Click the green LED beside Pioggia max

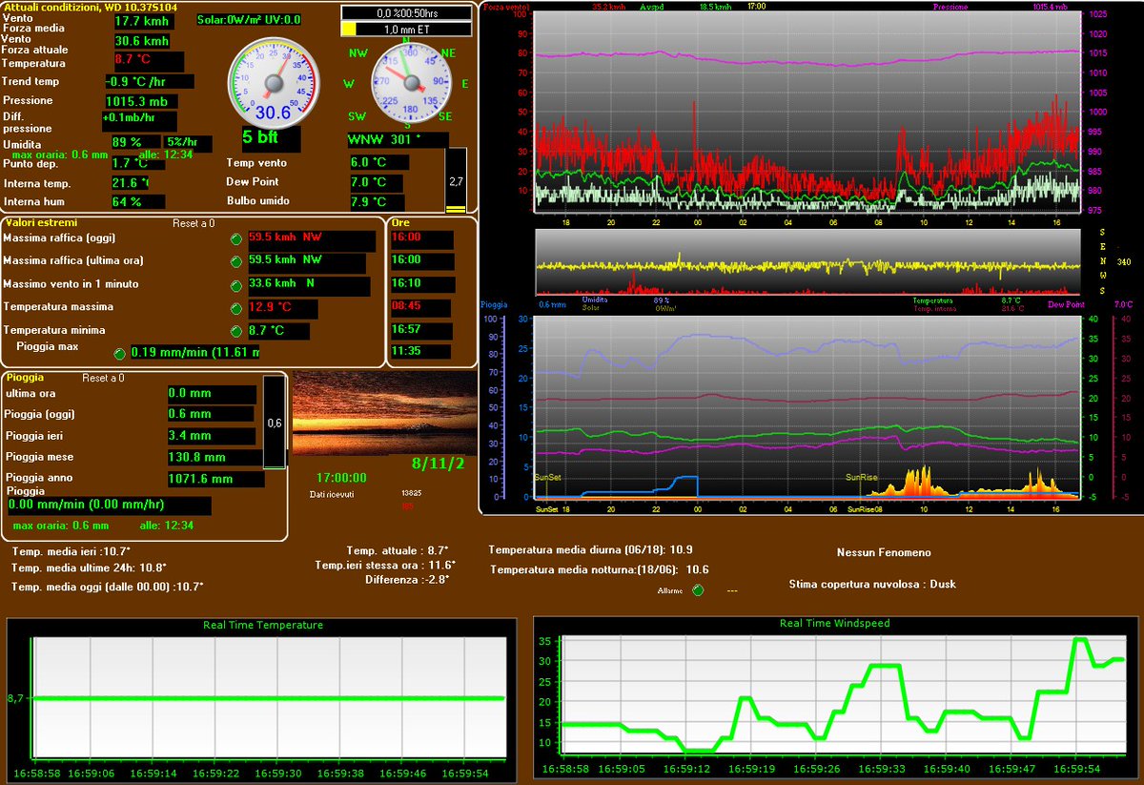(x=119, y=354)
